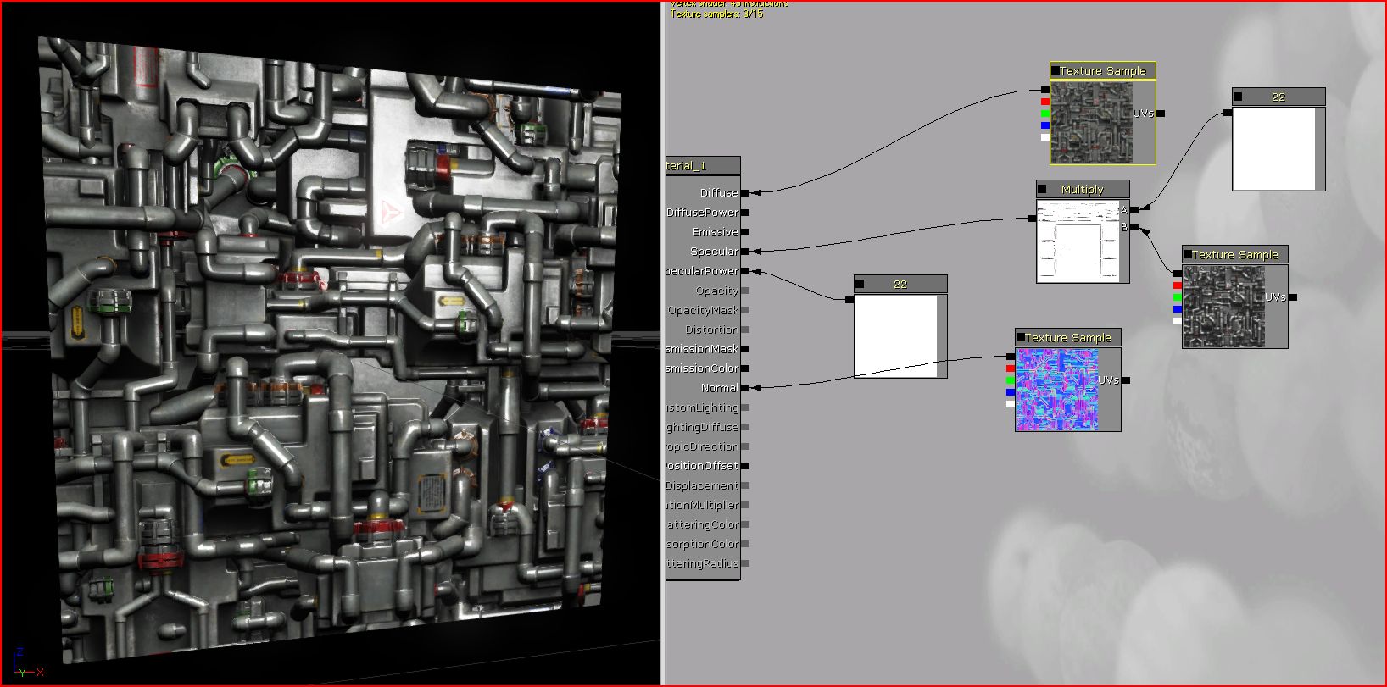Click thumbnail of yellow-outlined Texture Sample
This screenshot has width=1387, height=687.
coord(1091,123)
